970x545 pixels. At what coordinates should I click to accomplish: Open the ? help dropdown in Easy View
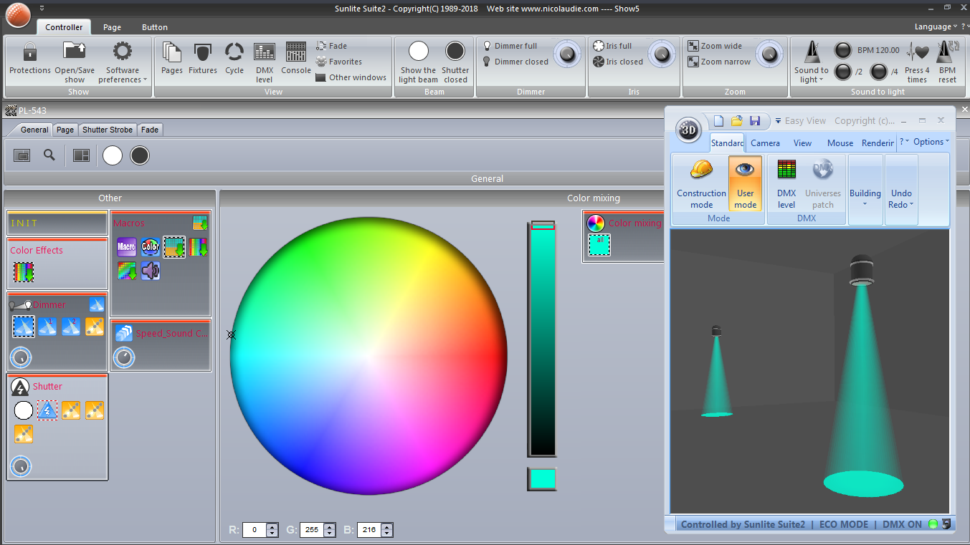(905, 142)
